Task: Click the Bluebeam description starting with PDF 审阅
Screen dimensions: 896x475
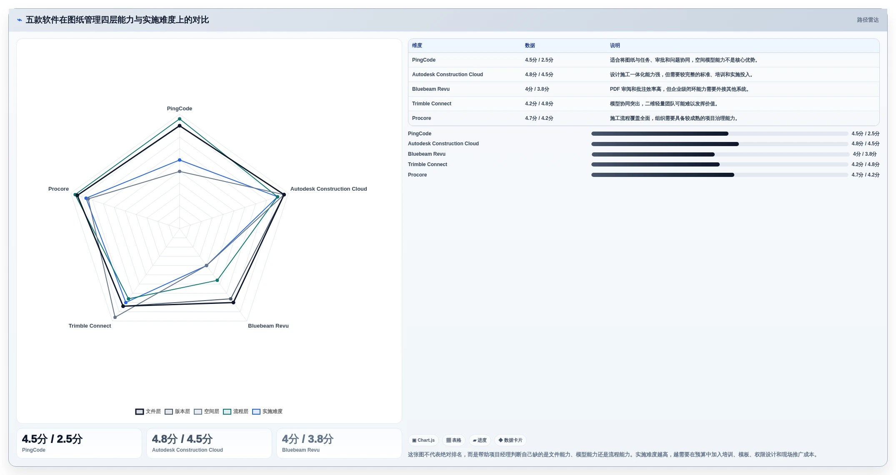Action: coord(680,89)
